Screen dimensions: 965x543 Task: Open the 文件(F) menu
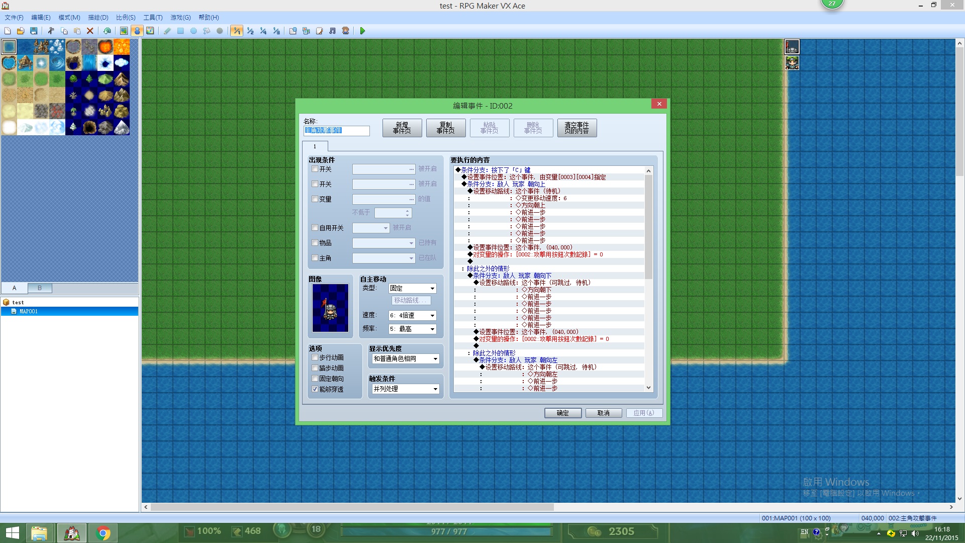pos(14,18)
